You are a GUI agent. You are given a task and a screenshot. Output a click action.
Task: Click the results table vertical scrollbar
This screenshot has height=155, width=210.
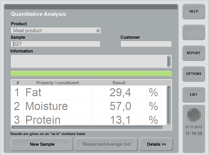[x=169, y=105]
